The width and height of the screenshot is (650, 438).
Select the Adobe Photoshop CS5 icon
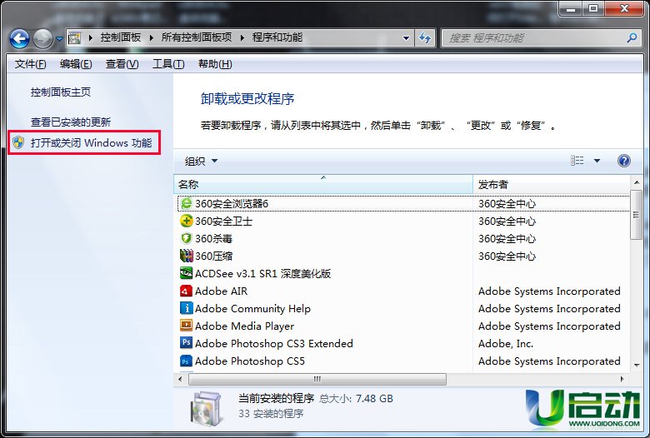[187, 361]
